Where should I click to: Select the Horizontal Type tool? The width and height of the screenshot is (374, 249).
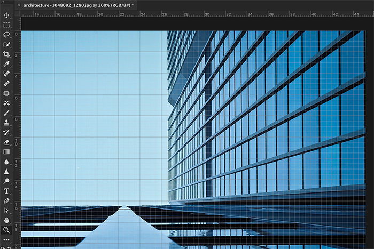pyautogui.click(x=6, y=191)
